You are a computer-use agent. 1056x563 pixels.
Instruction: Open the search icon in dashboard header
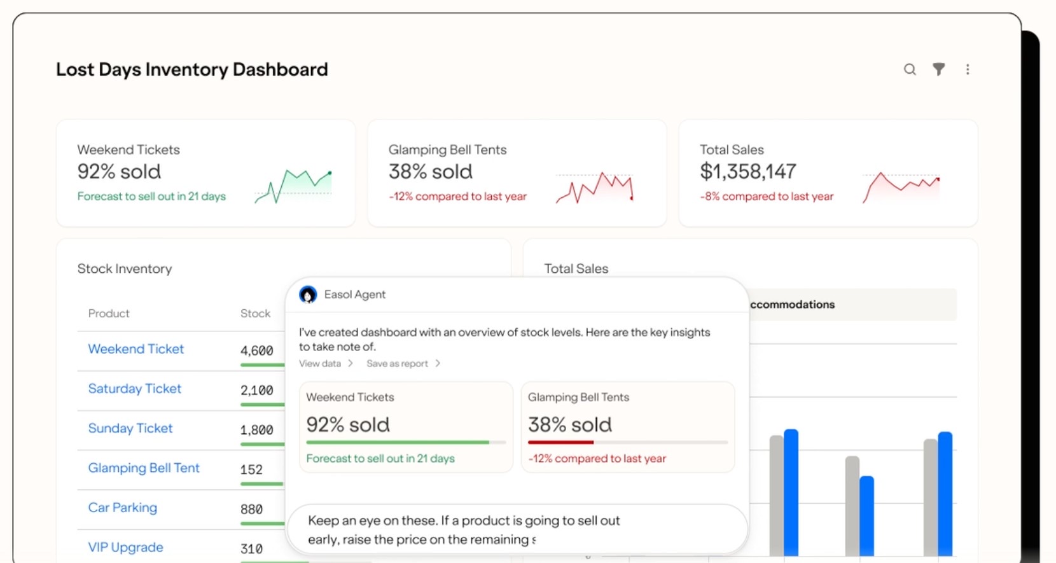[x=910, y=69]
